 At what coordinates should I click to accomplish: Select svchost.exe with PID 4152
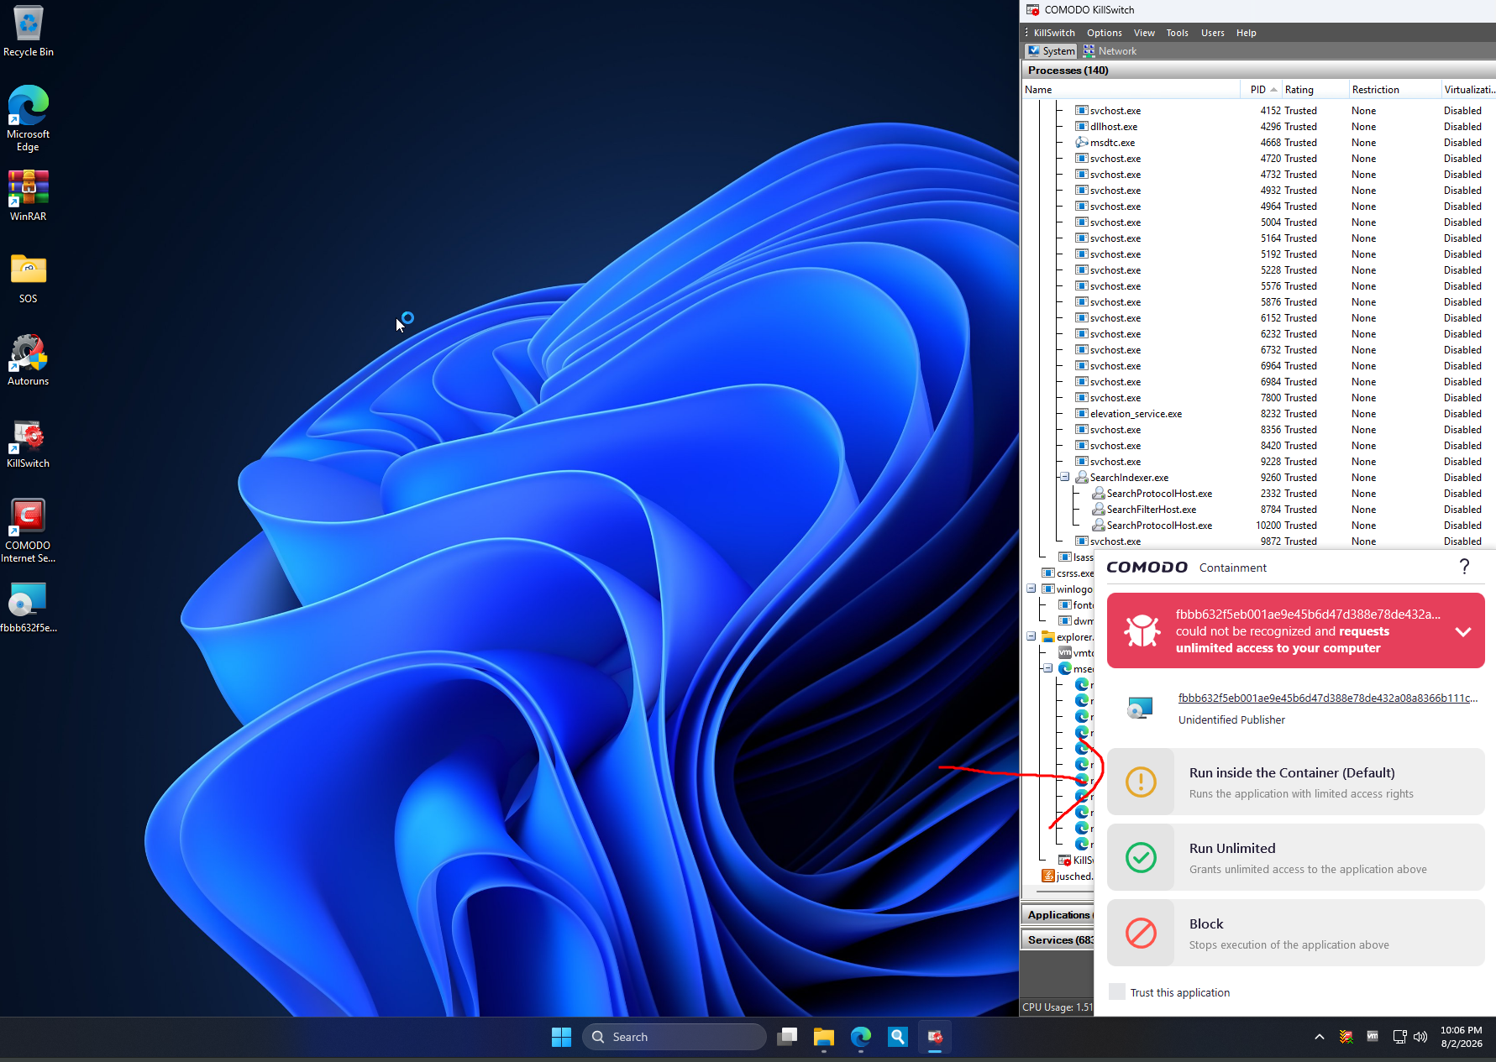coord(1258,111)
